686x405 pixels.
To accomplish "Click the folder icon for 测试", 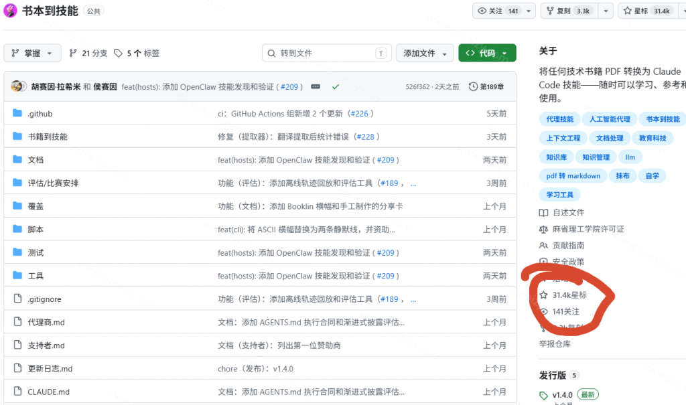I will pos(17,252).
